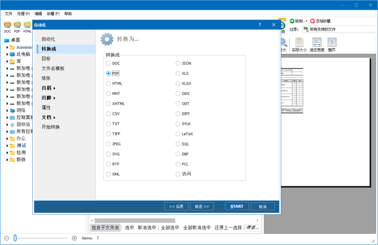Click the 添加收藏 heart icon
Viewport: 378px width, 245px height.
[x=313, y=21]
